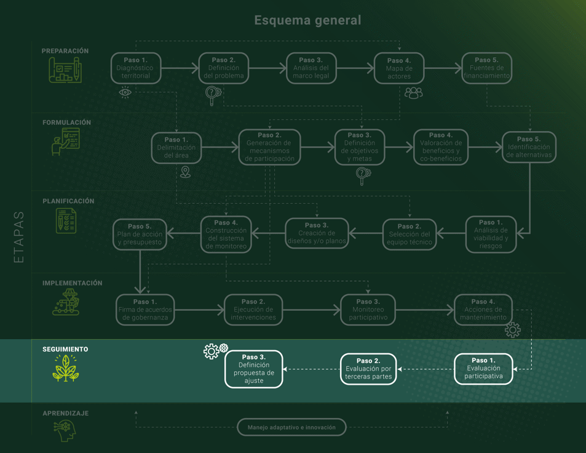
Task: Open Paso 1 Evaluación participativa box
Action: 483,369
